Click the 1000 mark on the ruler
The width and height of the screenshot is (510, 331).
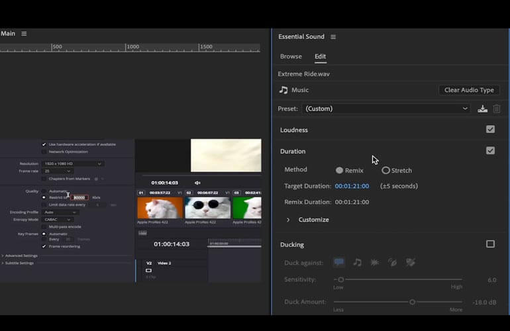(132, 47)
